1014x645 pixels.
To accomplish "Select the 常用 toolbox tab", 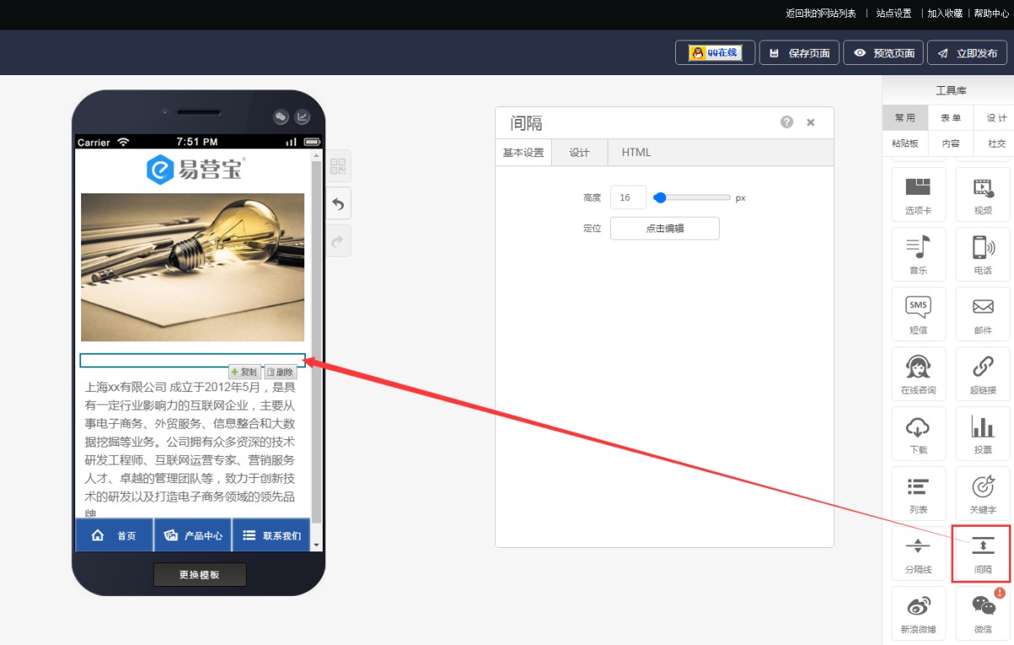I will (905, 118).
